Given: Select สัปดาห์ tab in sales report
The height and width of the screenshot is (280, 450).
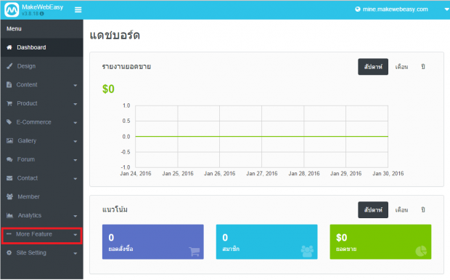Looking at the screenshot, I should tap(373, 67).
